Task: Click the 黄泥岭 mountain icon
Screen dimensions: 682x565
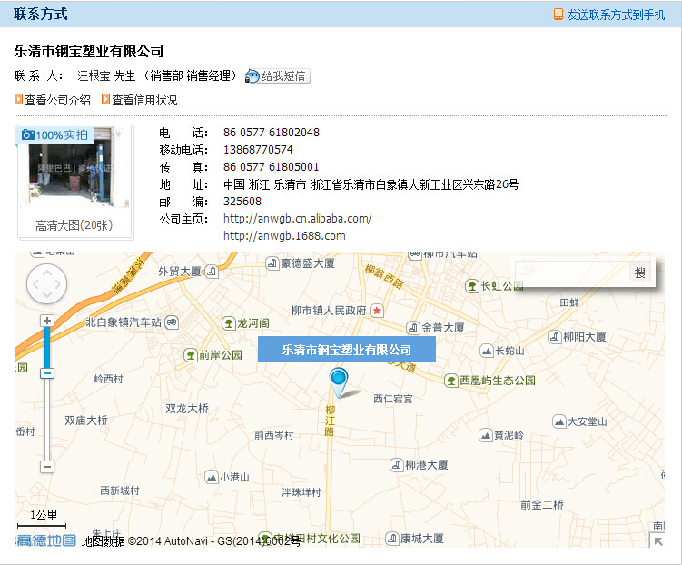Action: coord(486,435)
